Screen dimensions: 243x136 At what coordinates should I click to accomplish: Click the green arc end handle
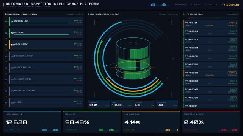102,40
